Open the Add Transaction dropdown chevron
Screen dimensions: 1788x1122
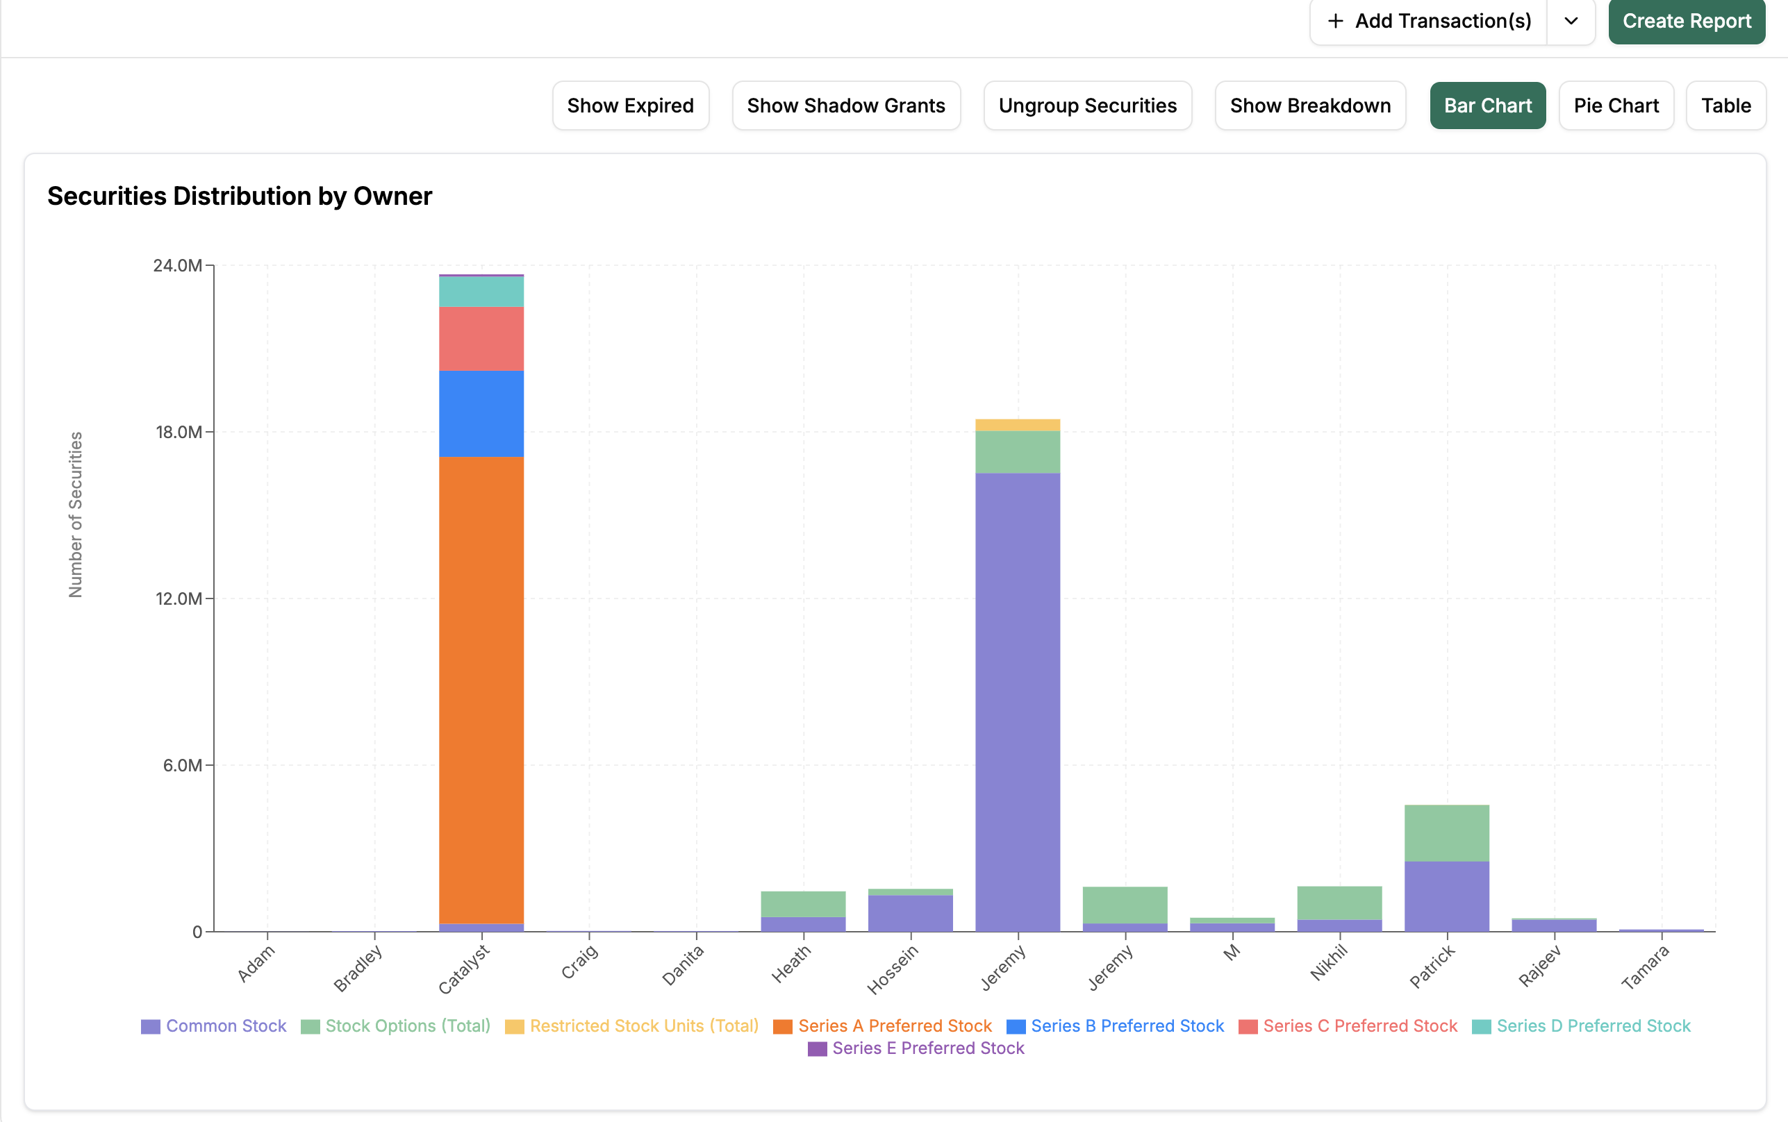1571,21
